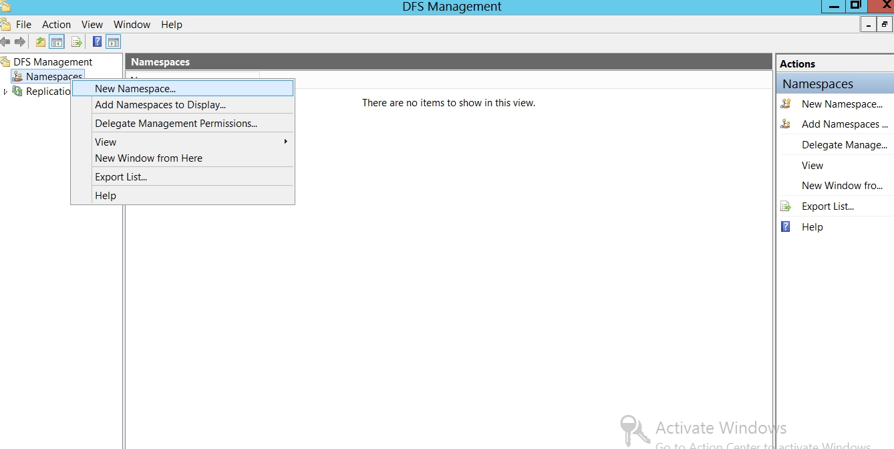Image resolution: width=894 pixels, height=449 pixels.
Task: Click the Export List toolbar icon
Action: coord(77,42)
